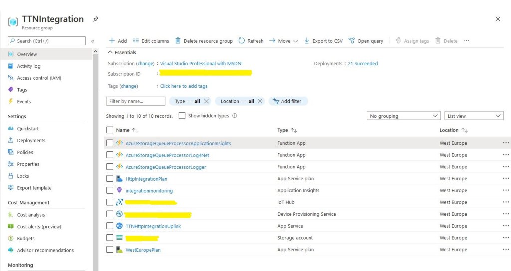Check the box for HttpIntegrationPlan row
Screen dimensions: 511x271
(110, 179)
